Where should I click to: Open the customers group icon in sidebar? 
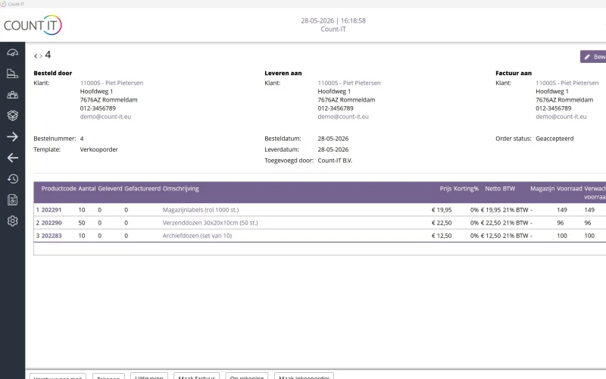point(12,95)
